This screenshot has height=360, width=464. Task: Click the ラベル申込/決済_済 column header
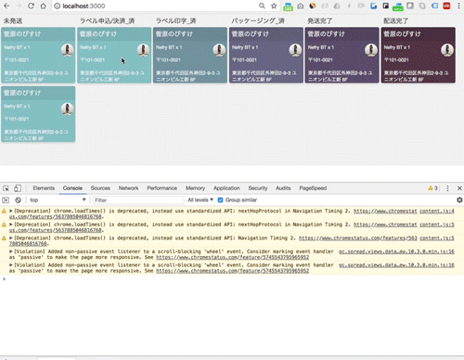[107, 20]
